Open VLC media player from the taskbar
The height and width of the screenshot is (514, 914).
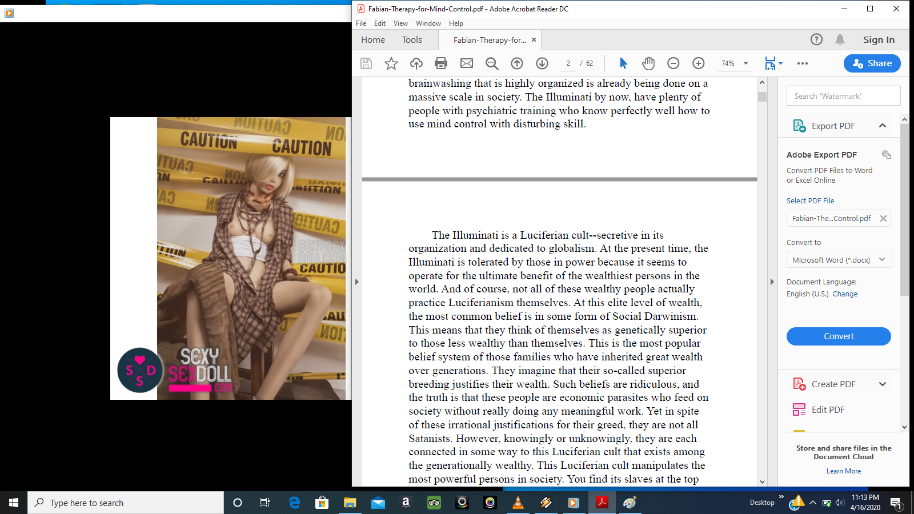pyautogui.click(x=518, y=503)
